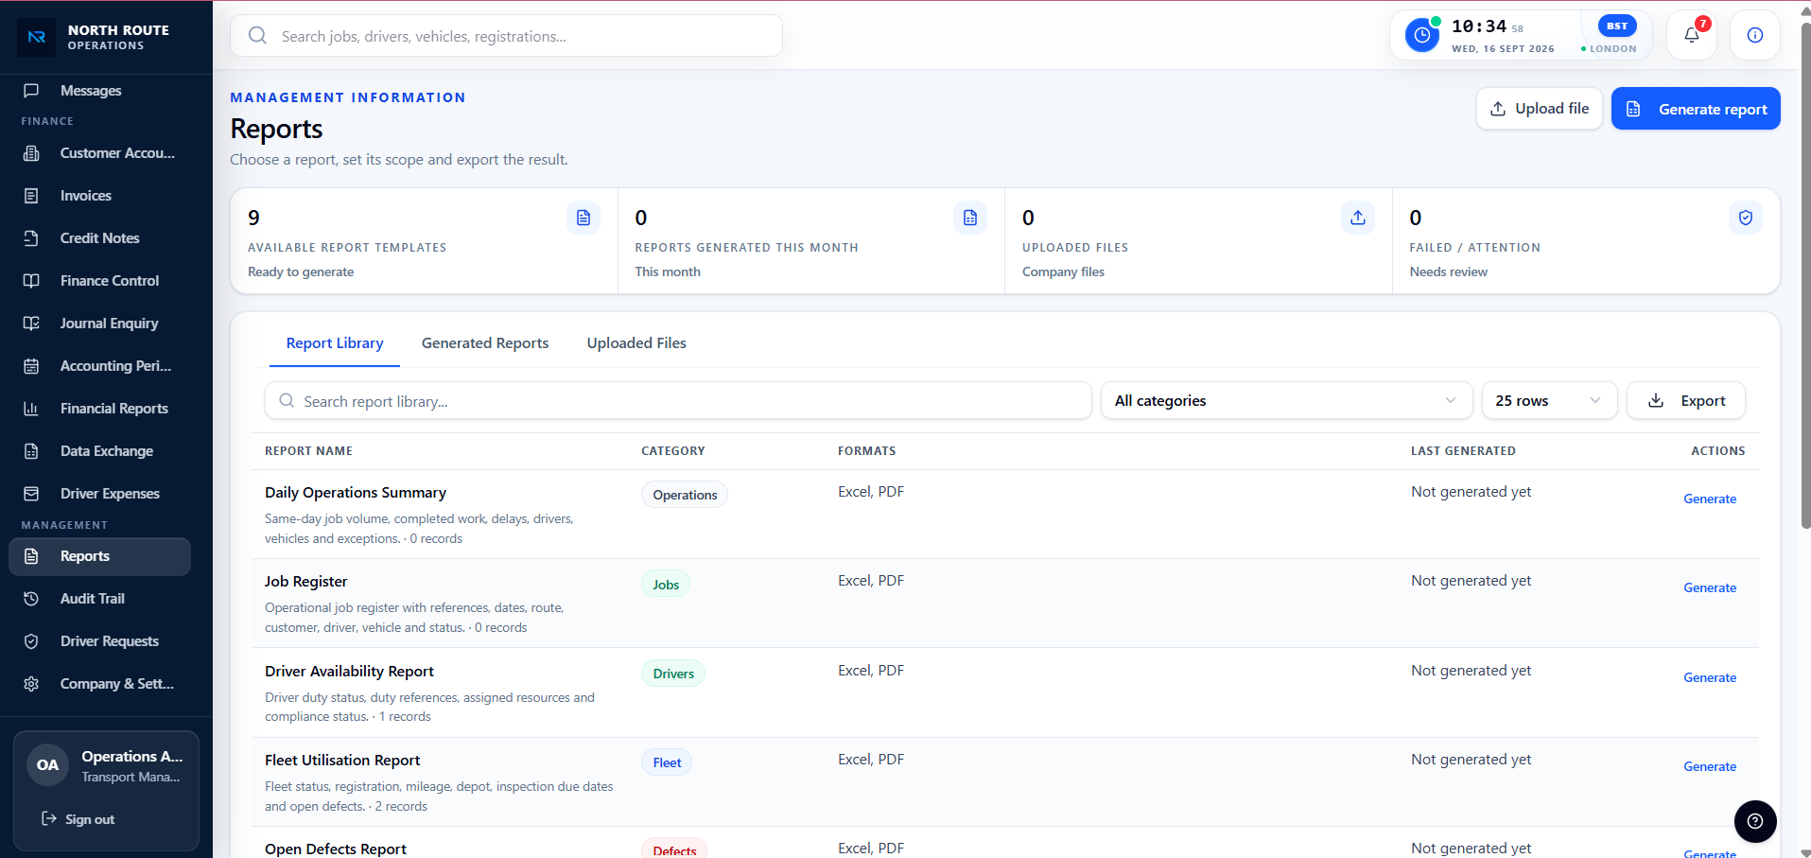Open Data Exchange in the sidebar
Image resolution: width=1811 pixels, height=858 pixels.
99,451
